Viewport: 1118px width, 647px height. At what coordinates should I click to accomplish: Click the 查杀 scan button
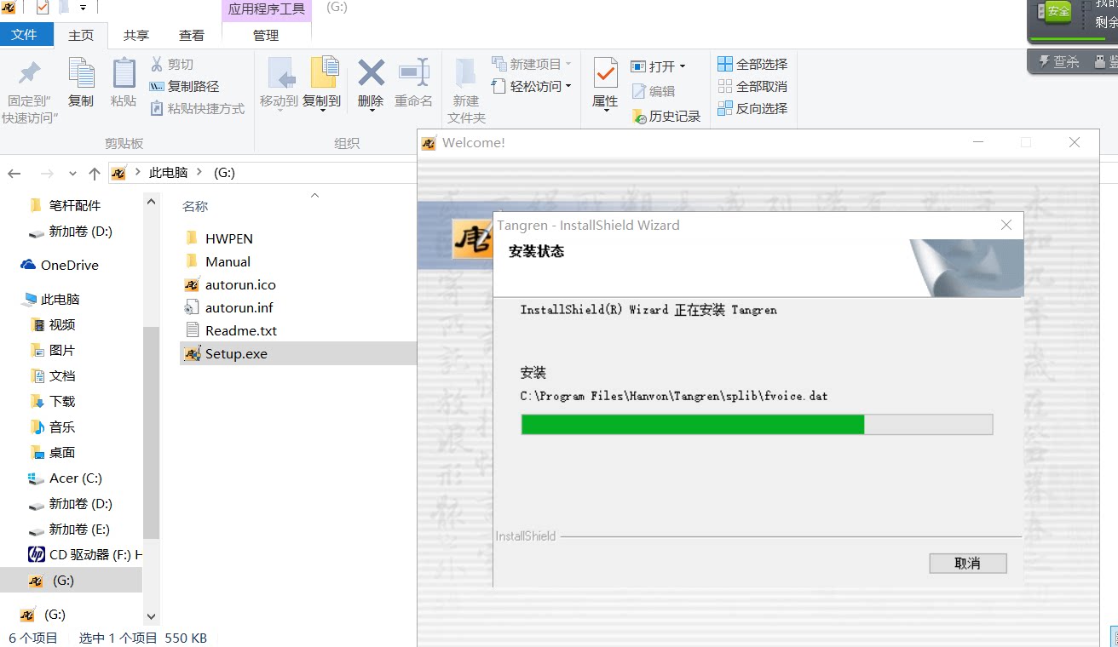click(x=1059, y=61)
